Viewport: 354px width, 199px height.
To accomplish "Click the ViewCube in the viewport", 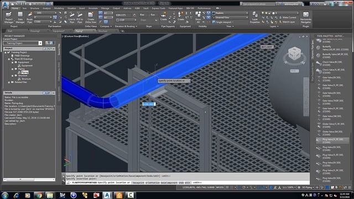I will (294, 54).
